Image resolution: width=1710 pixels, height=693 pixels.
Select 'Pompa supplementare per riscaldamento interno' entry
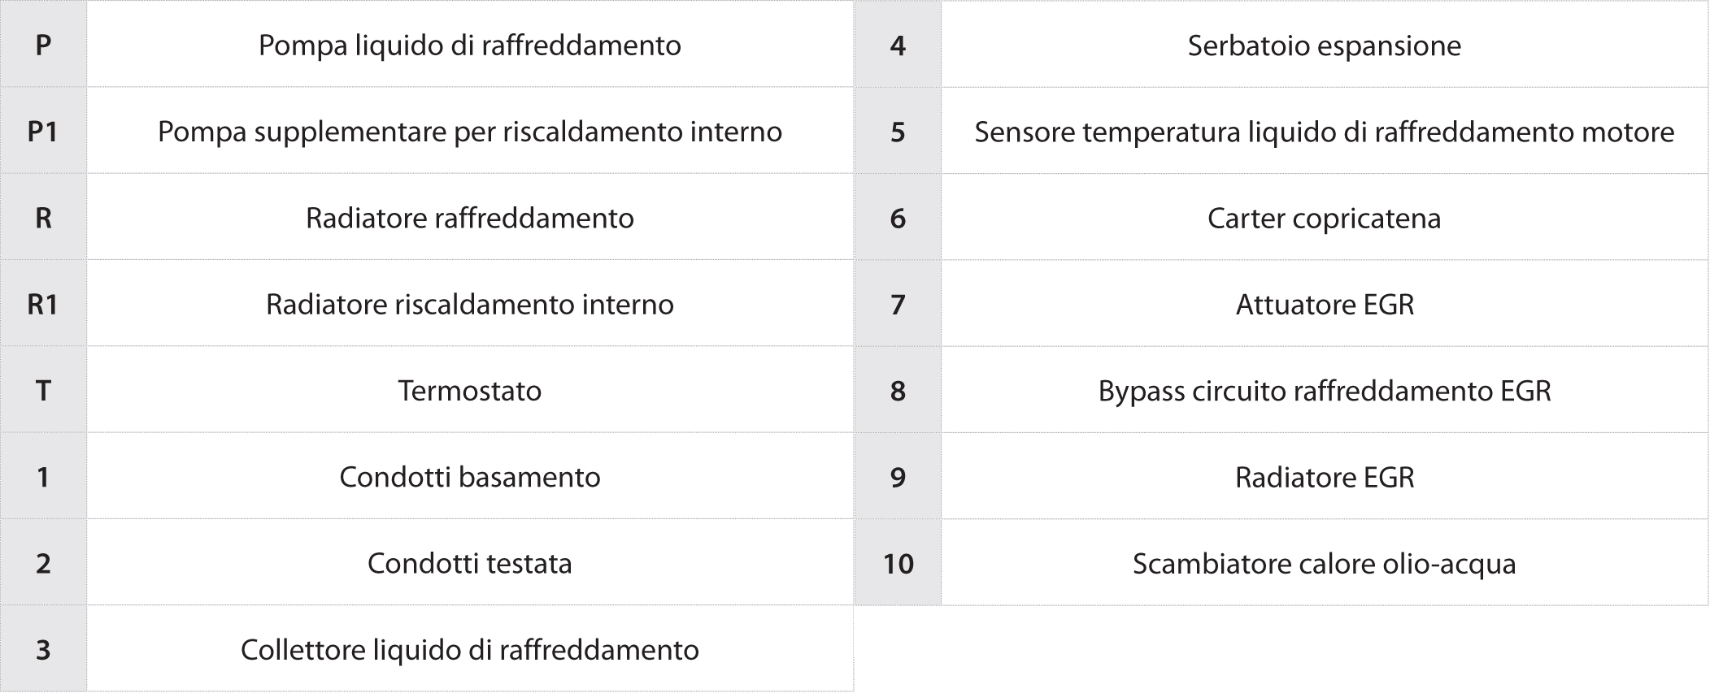[470, 131]
